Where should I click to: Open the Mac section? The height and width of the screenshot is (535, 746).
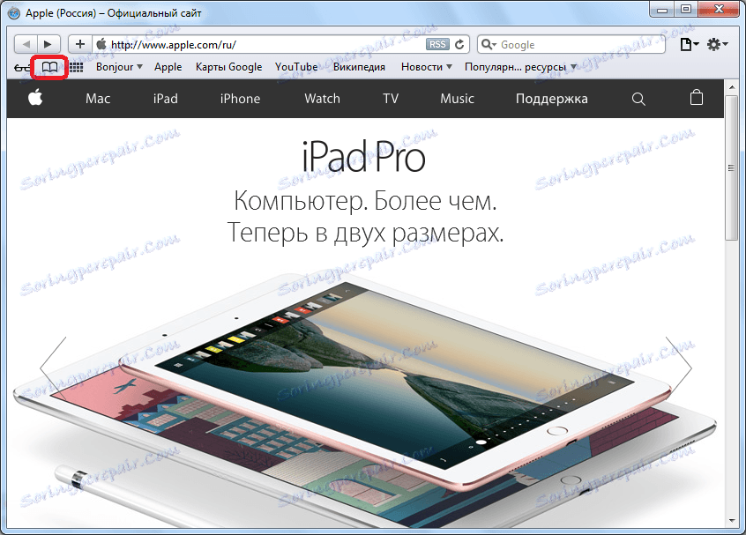[98, 99]
